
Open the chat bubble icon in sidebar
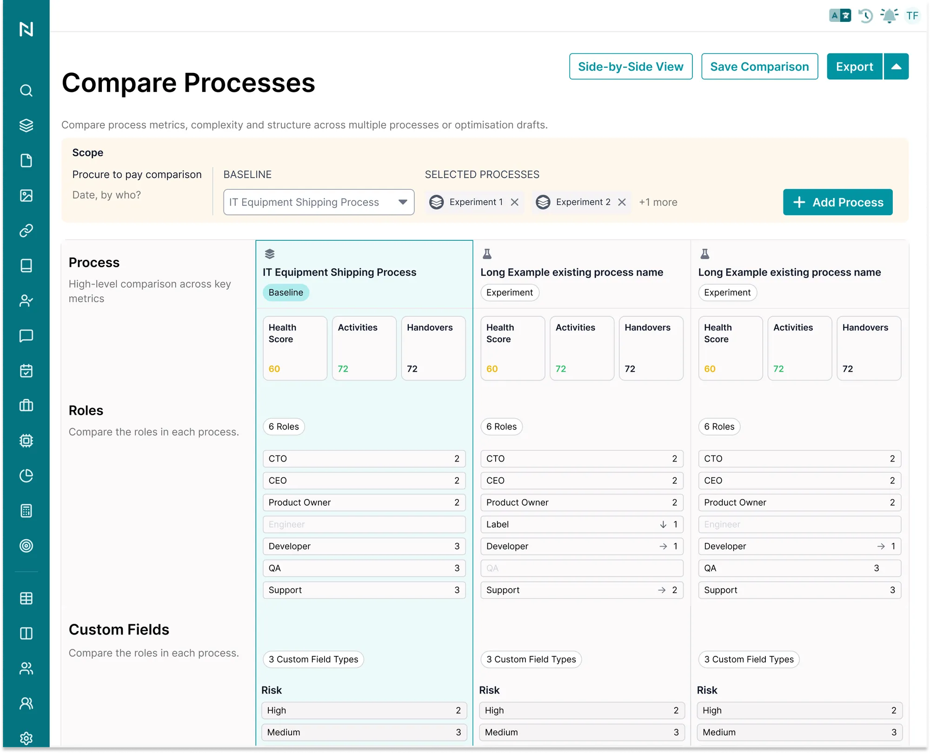(x=26, y=336)
